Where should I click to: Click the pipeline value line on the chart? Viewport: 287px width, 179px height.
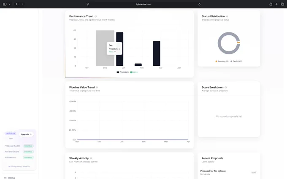click(x=133, y=140)
